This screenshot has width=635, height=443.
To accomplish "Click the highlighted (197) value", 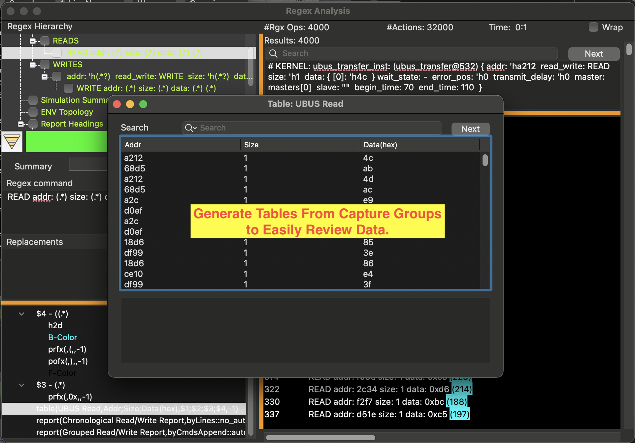I will (x=460, y=414).
